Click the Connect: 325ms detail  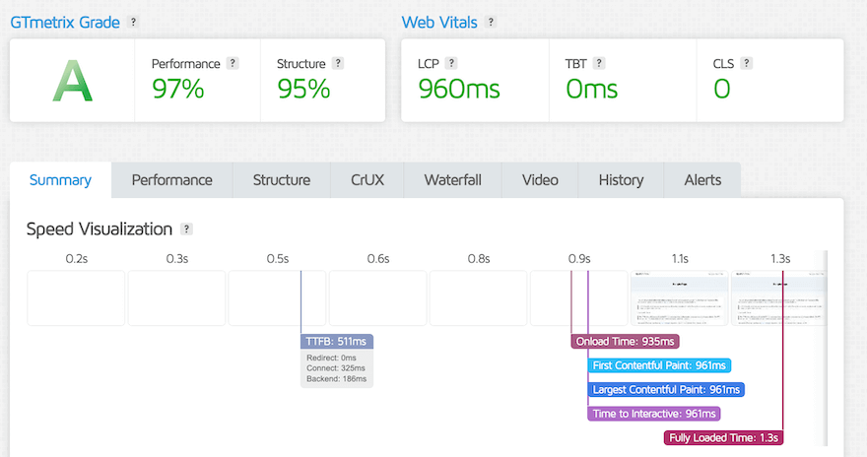pos(336,368)
